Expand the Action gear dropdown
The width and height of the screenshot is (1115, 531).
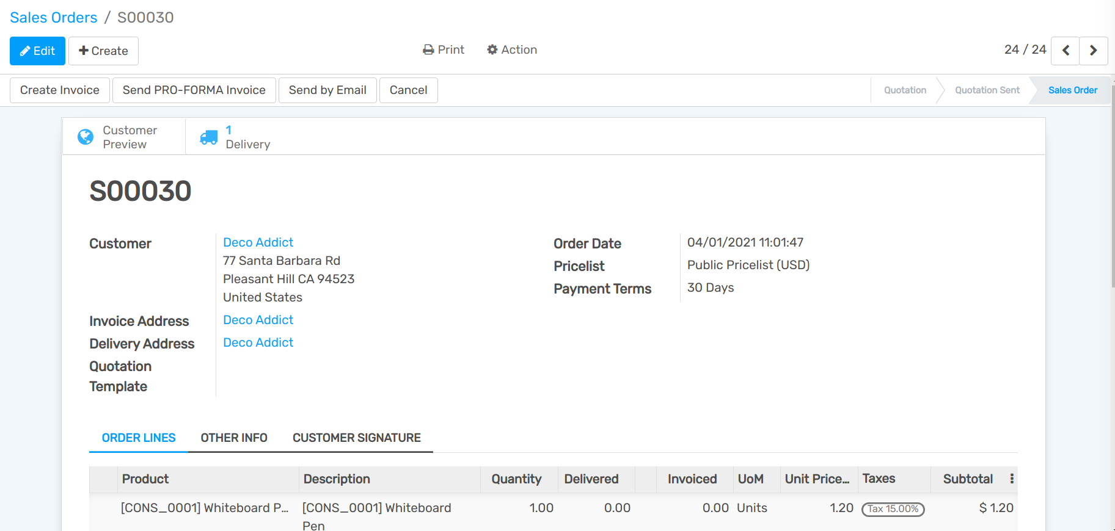512,50
